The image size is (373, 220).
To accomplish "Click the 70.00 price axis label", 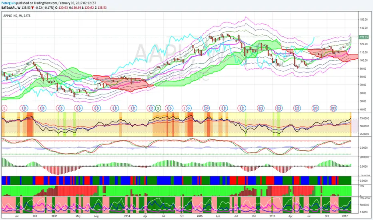I will tap(364, 85).
